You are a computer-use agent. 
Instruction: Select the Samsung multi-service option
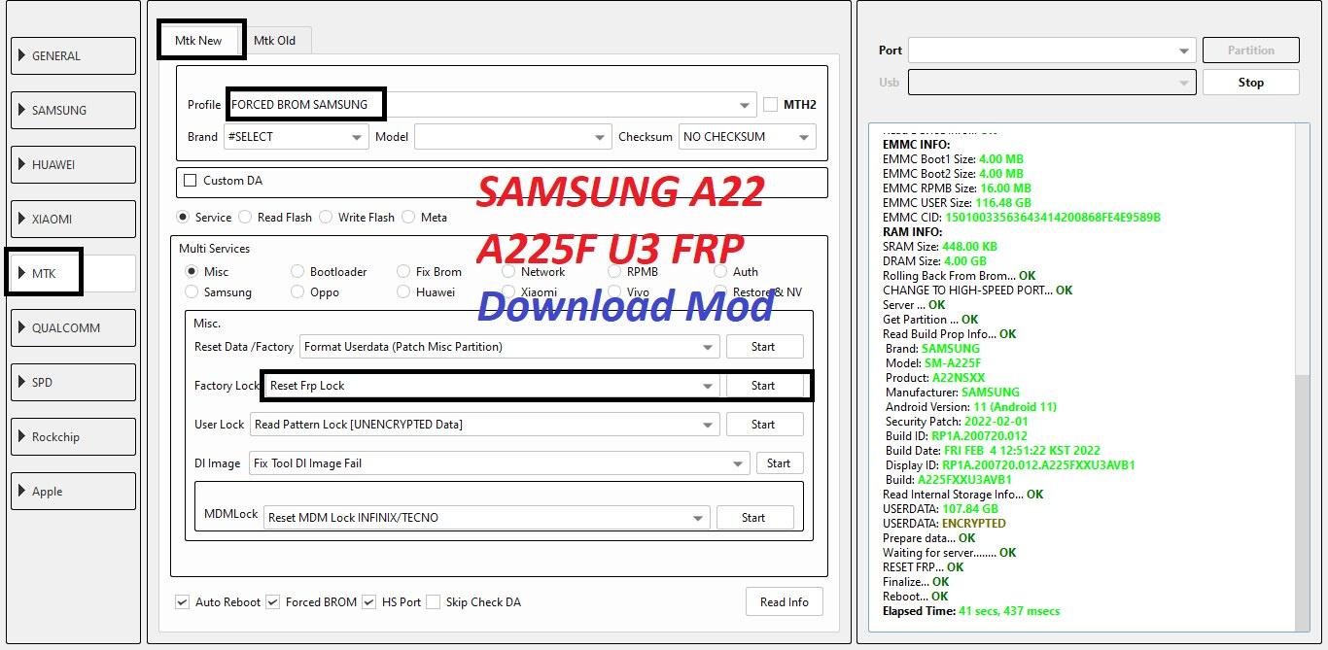point(192,291)
